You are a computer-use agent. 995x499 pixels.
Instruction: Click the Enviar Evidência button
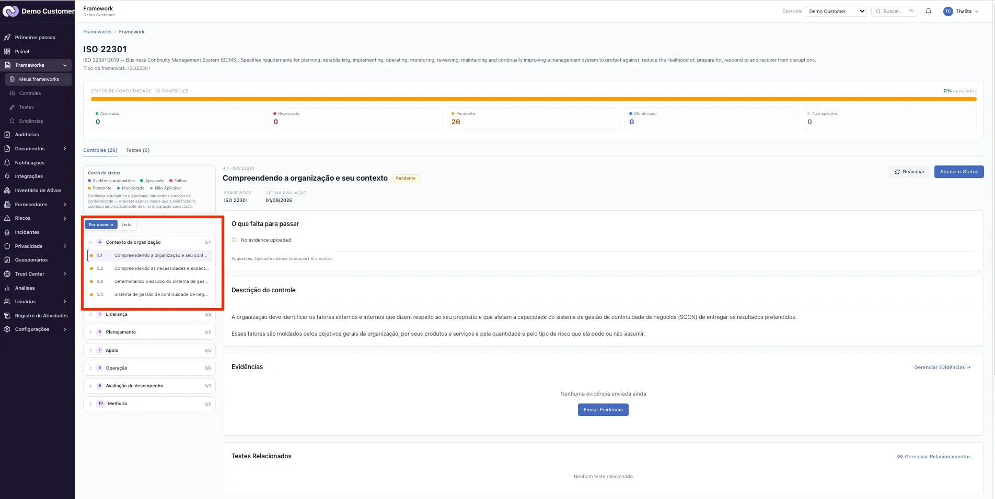[x=603, y=410]
